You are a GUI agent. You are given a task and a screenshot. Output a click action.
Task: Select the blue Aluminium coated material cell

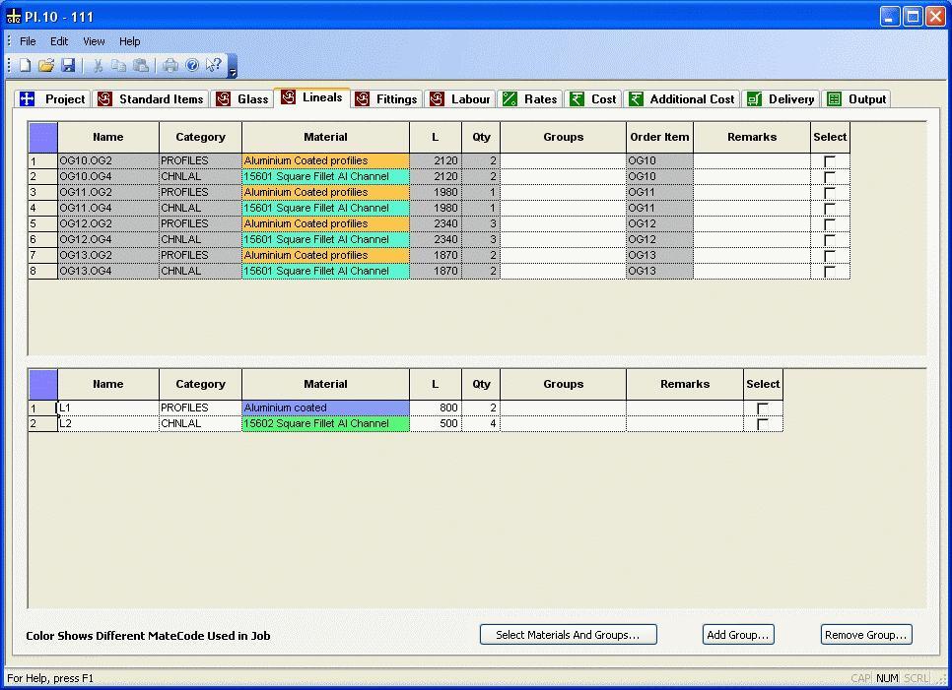[x=325, y=408]
